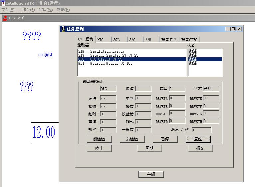Click the 停止 button

pos(99,148)
